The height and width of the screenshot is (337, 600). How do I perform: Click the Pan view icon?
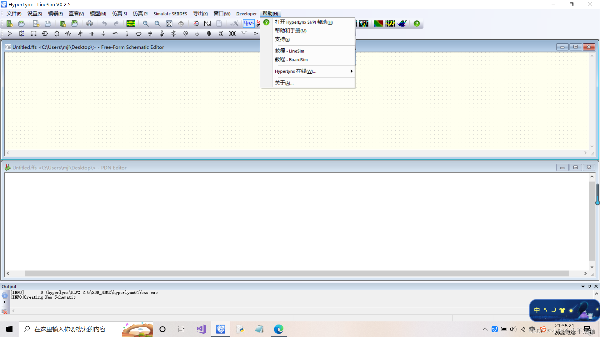[x=181, y=23]
